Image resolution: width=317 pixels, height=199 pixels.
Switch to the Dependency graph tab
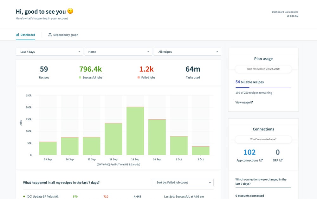(x=63, y=35)
